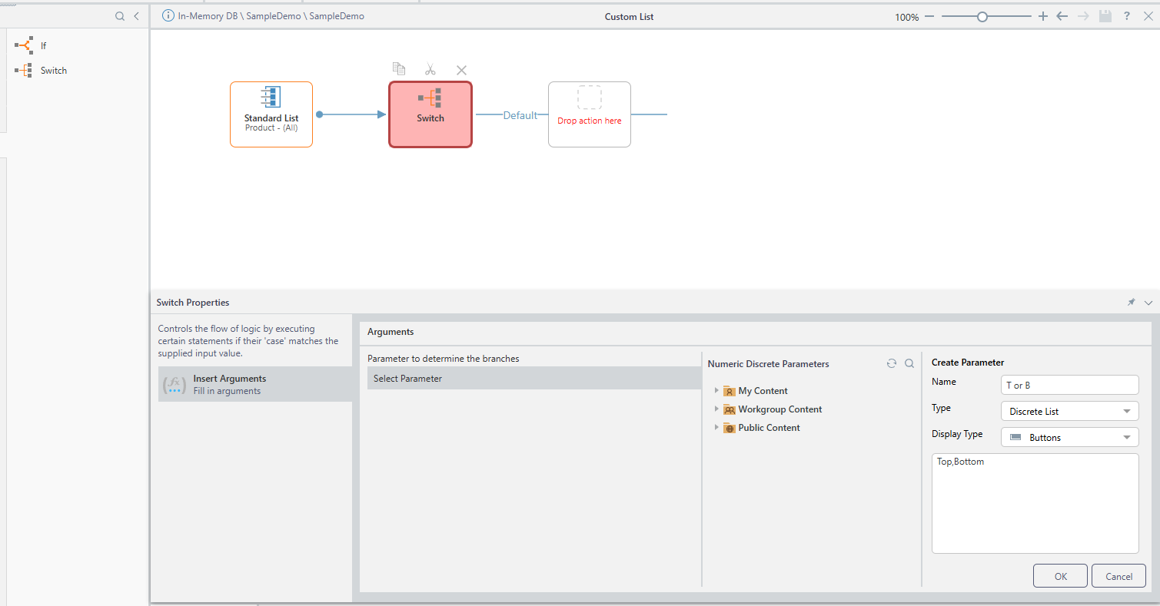The height and width of the screenshot is (606, 1160).
Task: Click the back arrow icon in toolbar
Action: [1062, 16]
